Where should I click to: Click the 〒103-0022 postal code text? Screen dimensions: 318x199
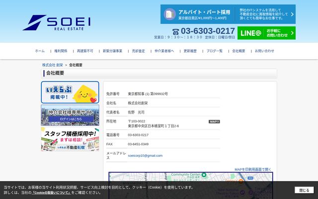(137, 121)
